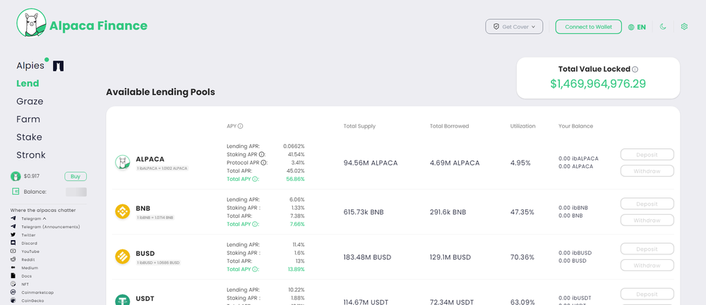Click the Staking APR info icon in ALPACA row
The width and height of the screenshot is (706, 305).
tap(262, 154)
